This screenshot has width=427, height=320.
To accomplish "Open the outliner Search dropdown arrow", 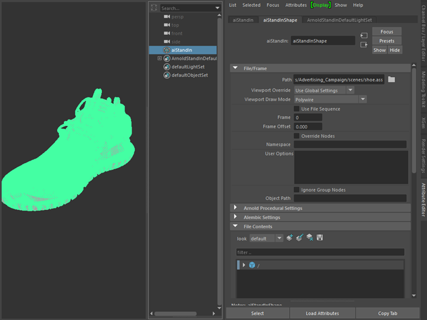I will coord(218,8).
